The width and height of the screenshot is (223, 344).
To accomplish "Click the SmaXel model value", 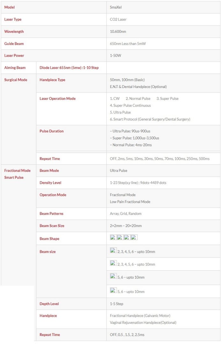I will point(116,7).
